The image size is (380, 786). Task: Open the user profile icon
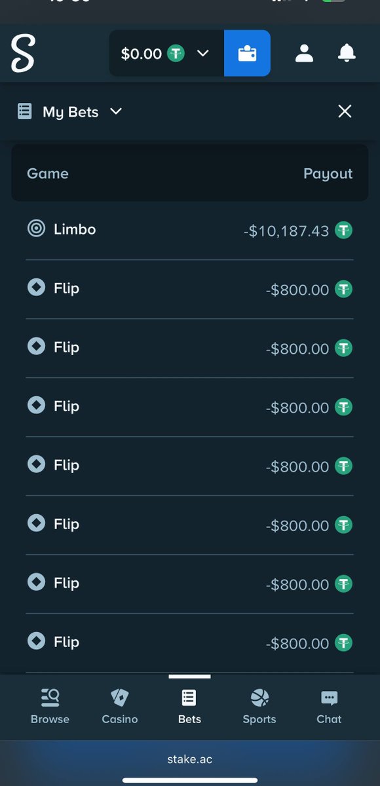pyautogui.click(x=304, y=53)
